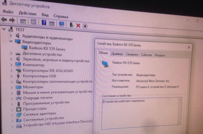
Task: Click the red X uninstall device icon
Action: pyautogui.click(x=78, y=25)
